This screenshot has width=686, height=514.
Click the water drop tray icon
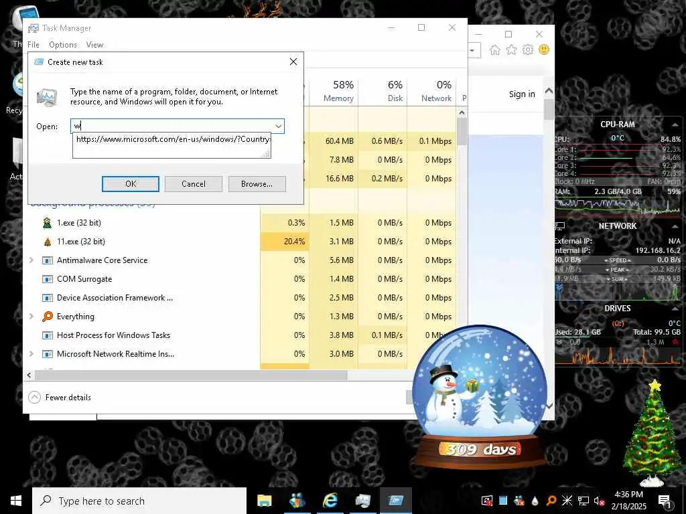click(535, 501)
